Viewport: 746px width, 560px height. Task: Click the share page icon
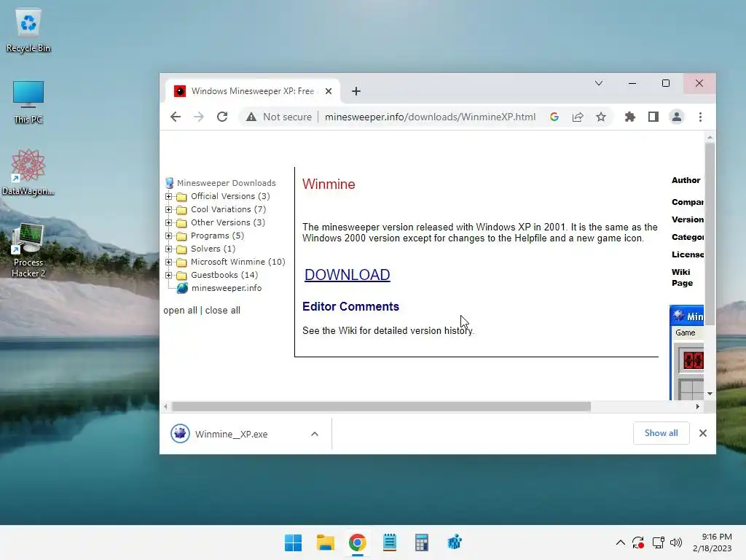tap(578, 117)
